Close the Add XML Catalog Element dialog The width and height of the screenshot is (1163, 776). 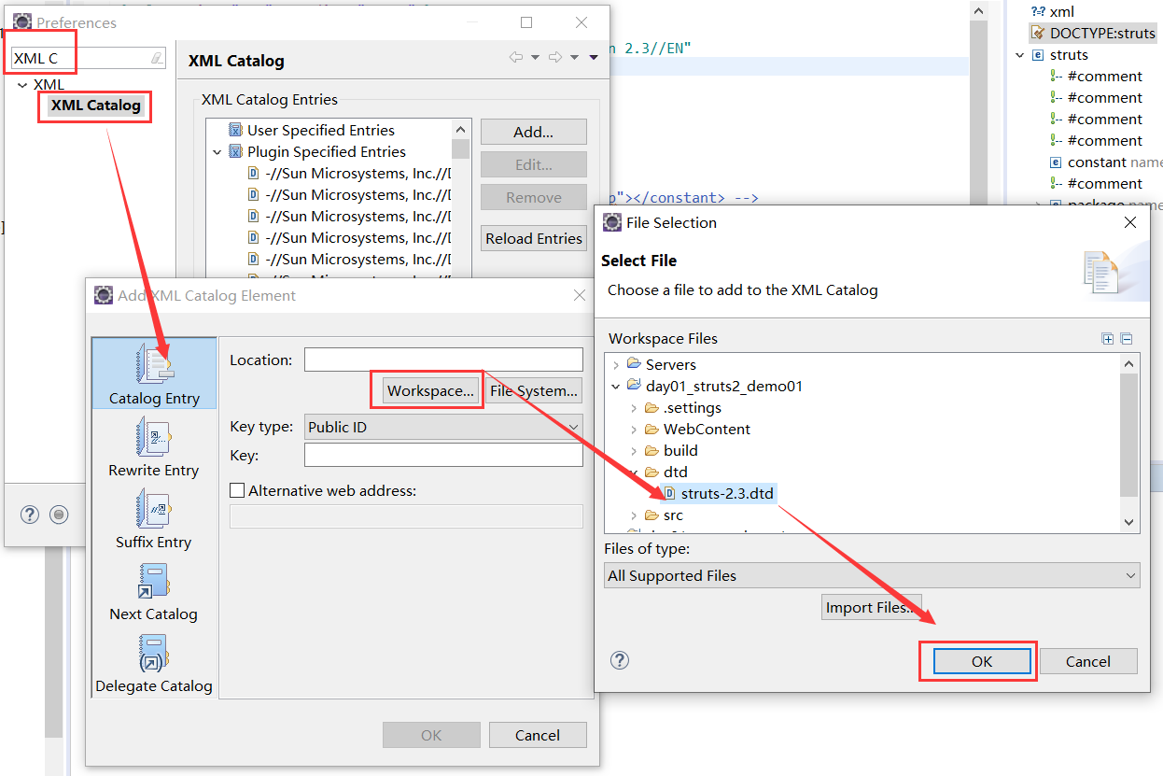(x=581, y=295)
